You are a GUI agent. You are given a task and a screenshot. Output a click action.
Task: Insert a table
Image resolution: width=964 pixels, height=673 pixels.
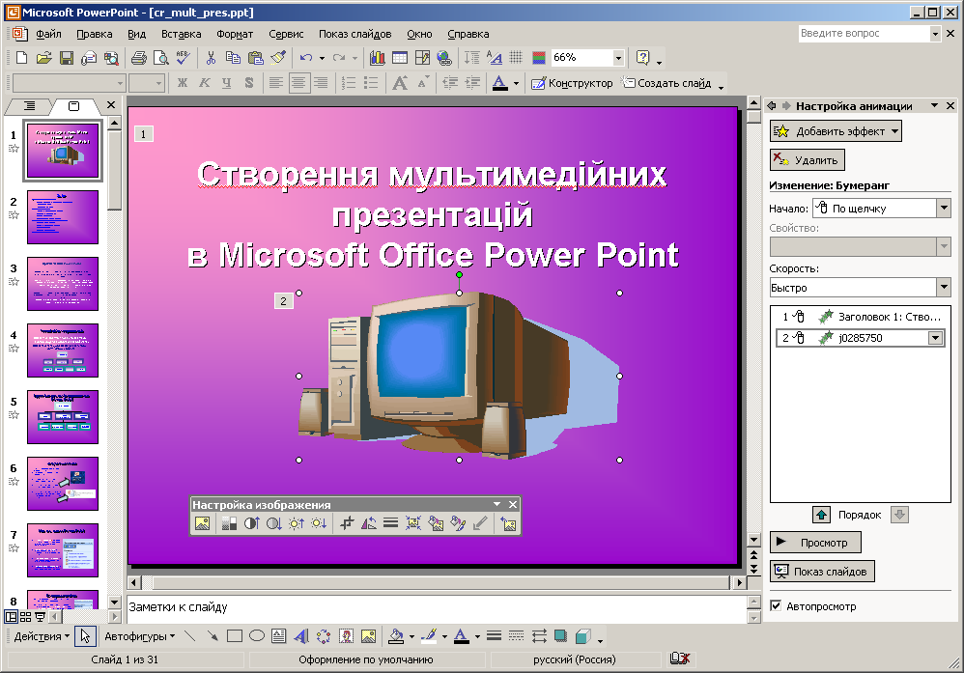[400, 58]
